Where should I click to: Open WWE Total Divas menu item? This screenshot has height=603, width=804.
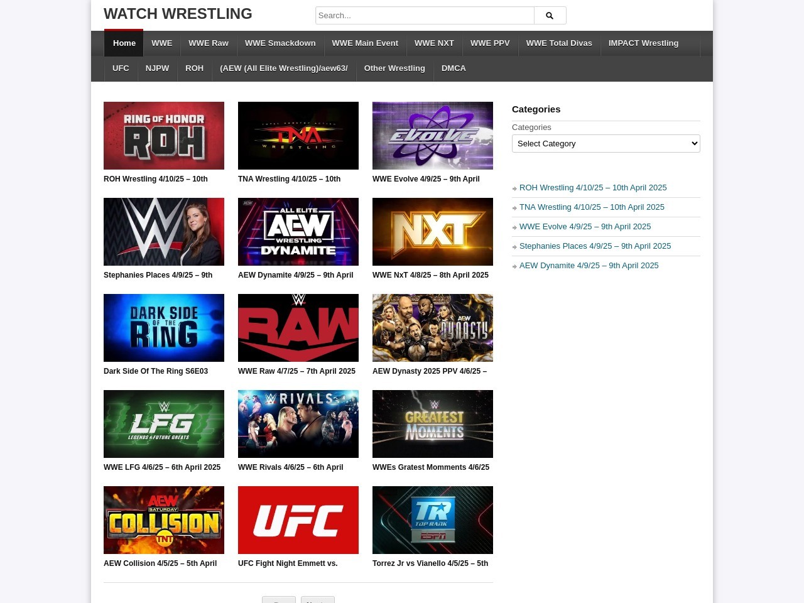tap(559, 43)
